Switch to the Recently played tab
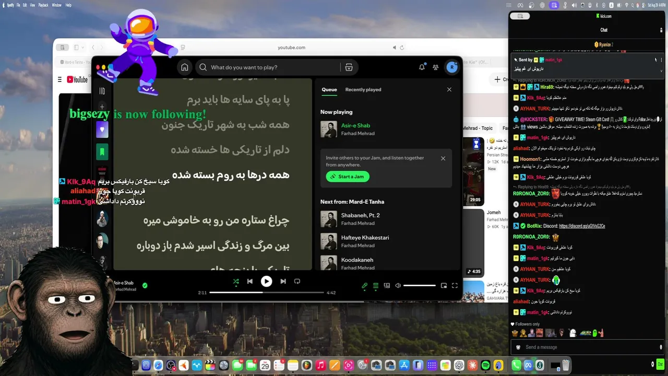Viewport: 668px width, 376px height. 363,90
